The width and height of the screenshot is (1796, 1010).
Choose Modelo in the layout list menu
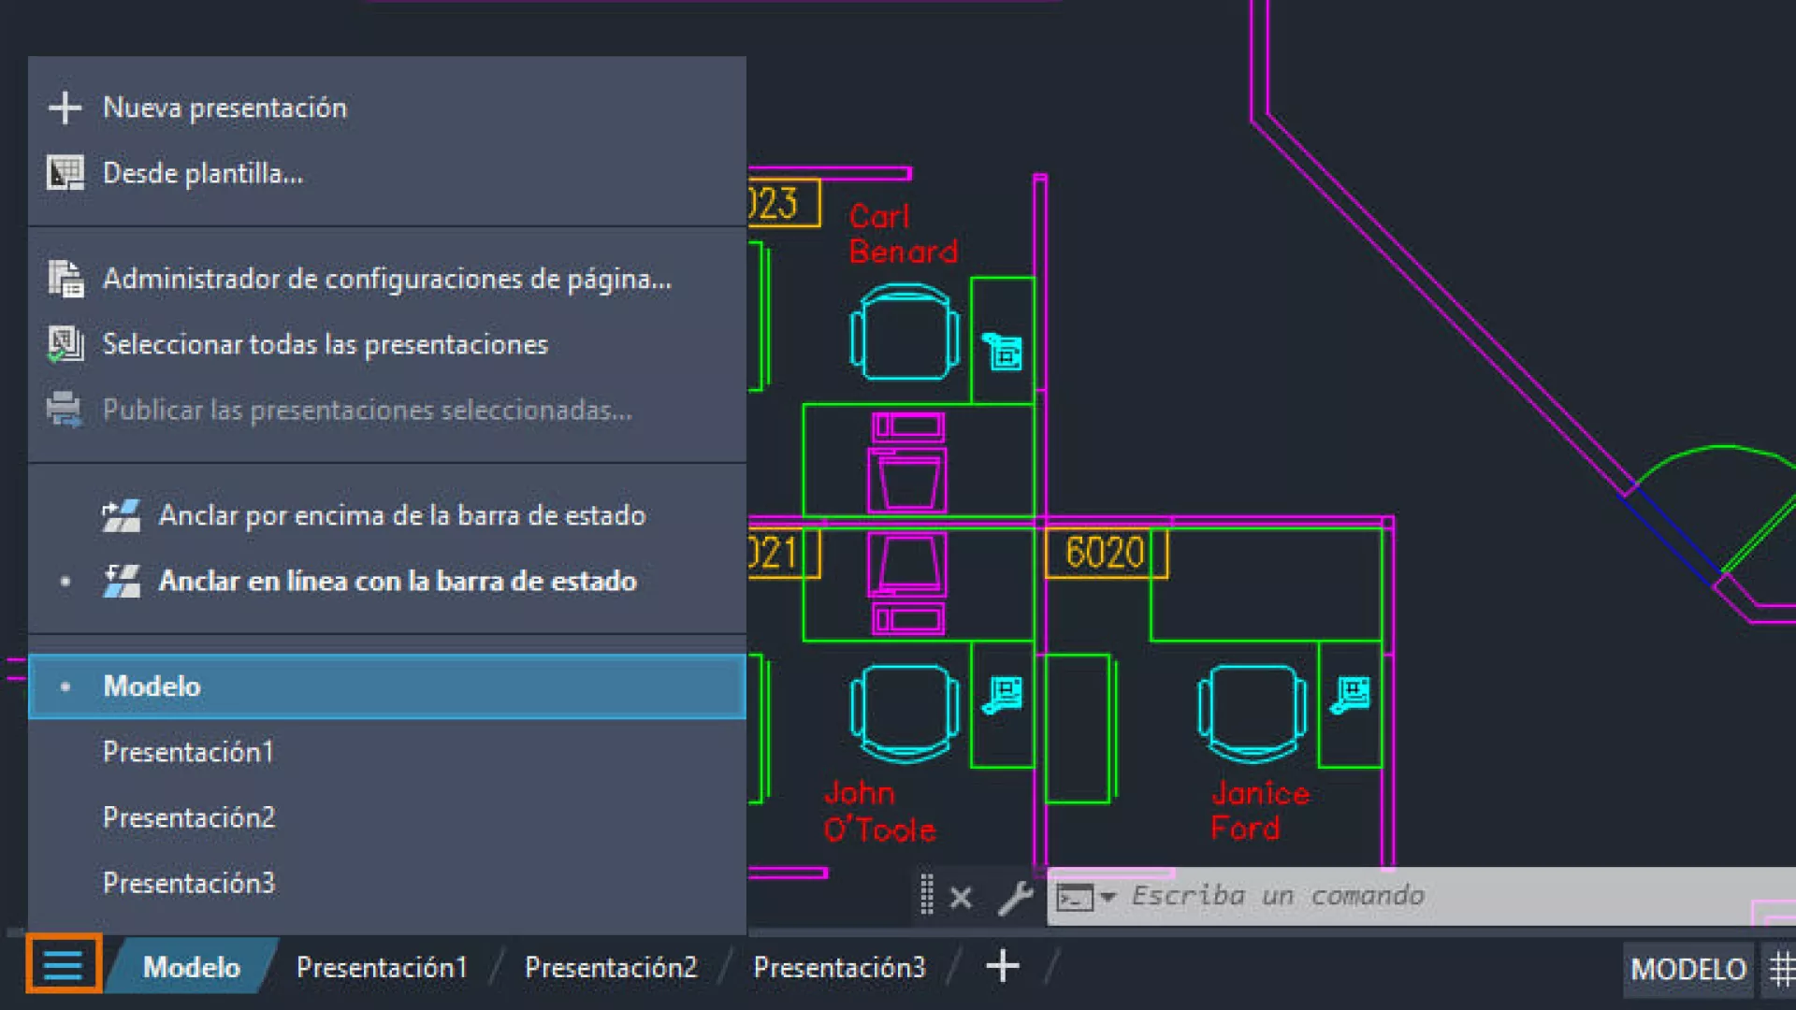pyautogui.click(x=152, y=686)
